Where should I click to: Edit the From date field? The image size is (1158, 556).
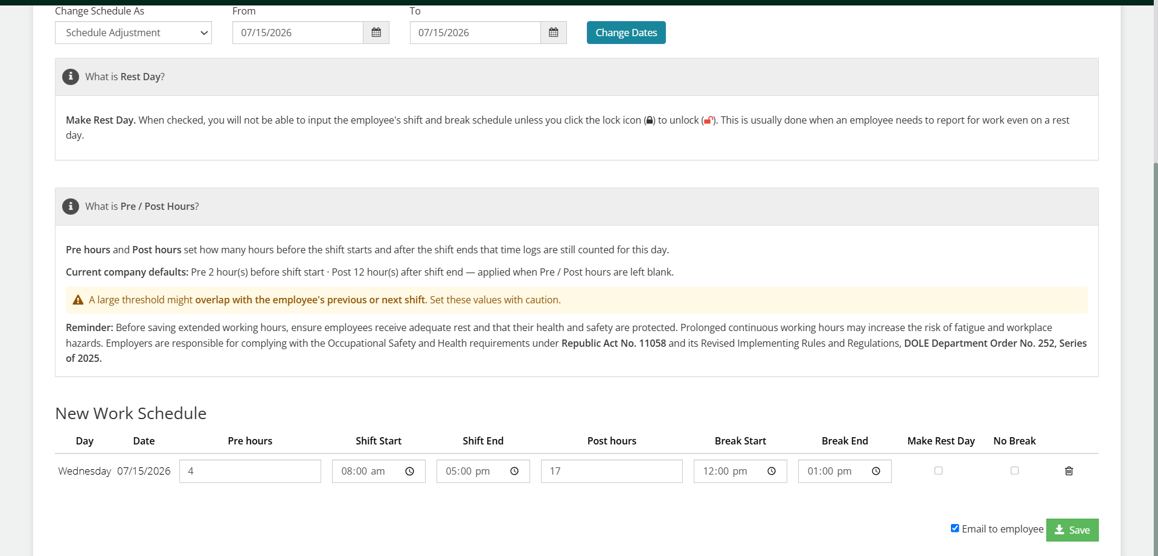click(298, 33)
